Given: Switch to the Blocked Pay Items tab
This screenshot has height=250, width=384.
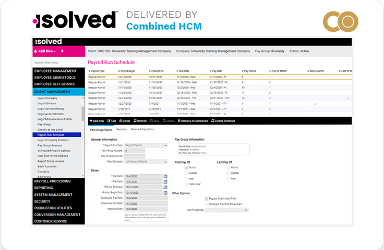Looking at the screenshot, I should pos(142,129).
